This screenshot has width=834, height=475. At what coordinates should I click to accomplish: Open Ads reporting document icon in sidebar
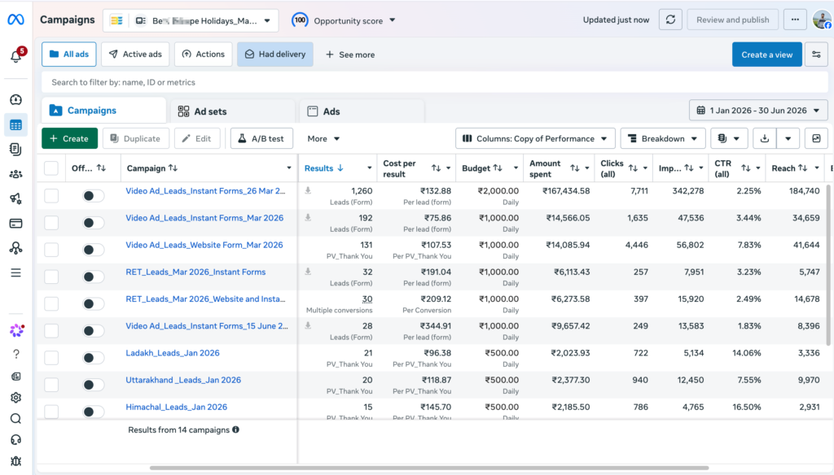coord(16,150)
